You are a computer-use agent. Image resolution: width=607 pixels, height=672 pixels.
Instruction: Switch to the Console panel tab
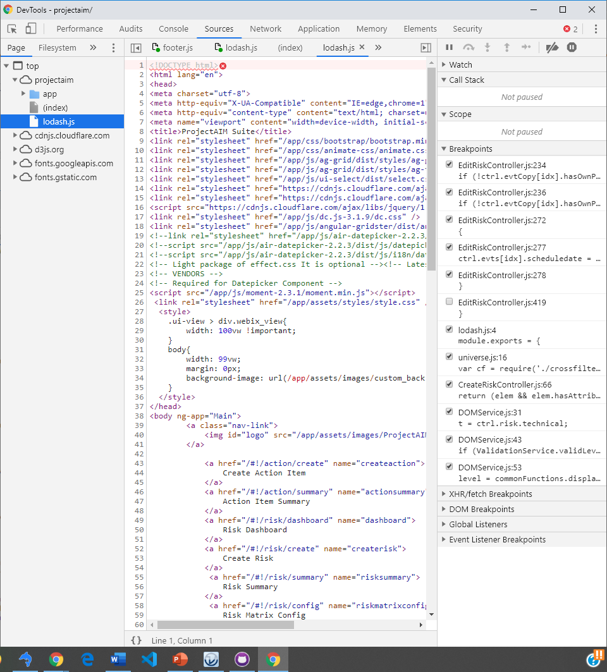tap(173, 28)
